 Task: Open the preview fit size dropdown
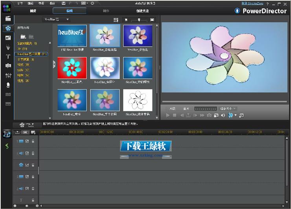point(228,109)
